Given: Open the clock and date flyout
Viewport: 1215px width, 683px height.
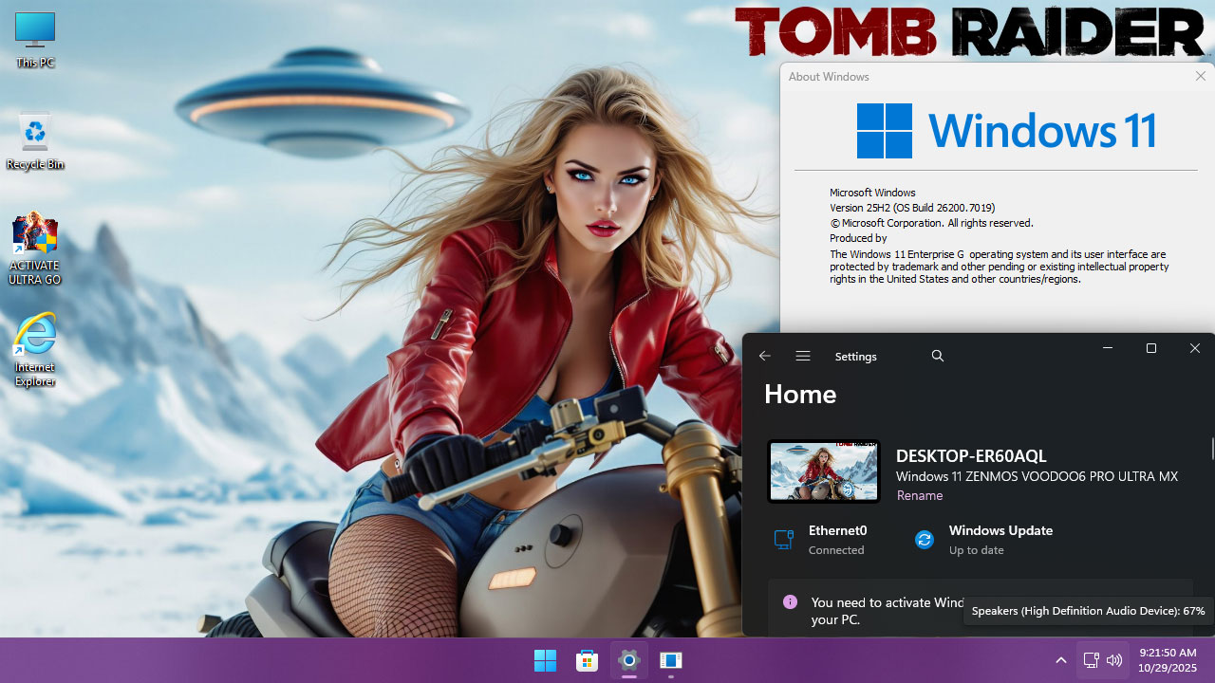Looking at the screenshot, I should [1167, 660].
